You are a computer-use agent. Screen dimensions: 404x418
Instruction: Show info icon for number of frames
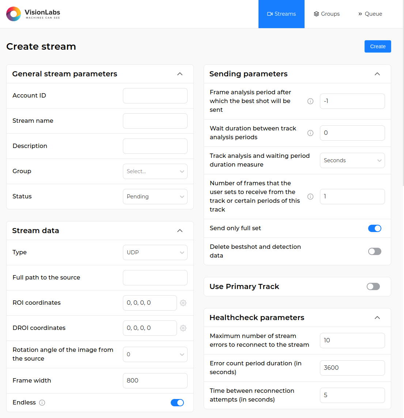(310, 197)
